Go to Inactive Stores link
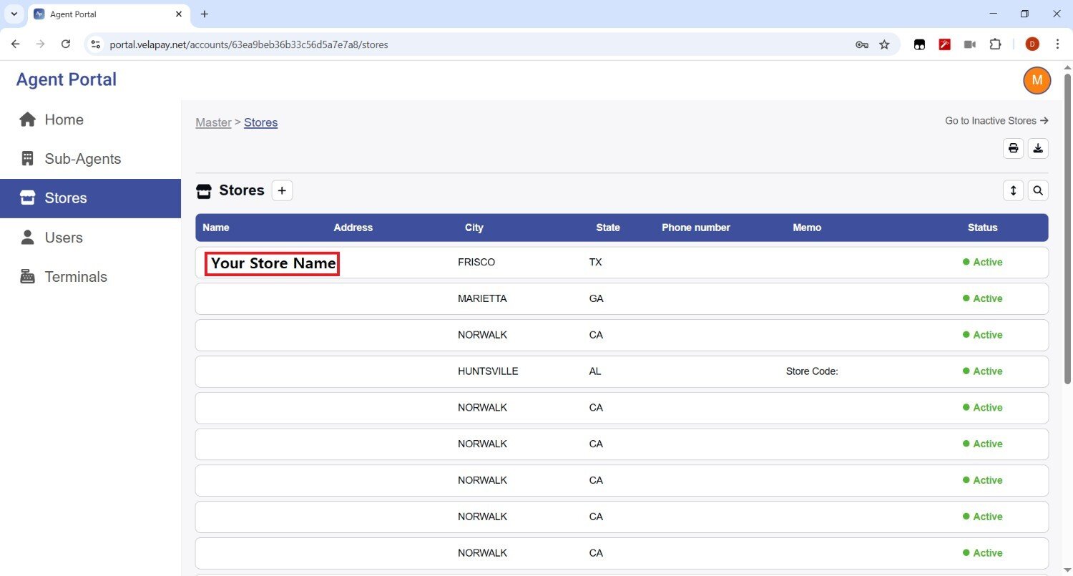Image resolution: width=1073 pixels, height=576 pixels. (x=996, y=121)
